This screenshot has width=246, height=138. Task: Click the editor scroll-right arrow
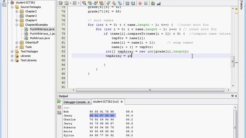coord(228,90)
